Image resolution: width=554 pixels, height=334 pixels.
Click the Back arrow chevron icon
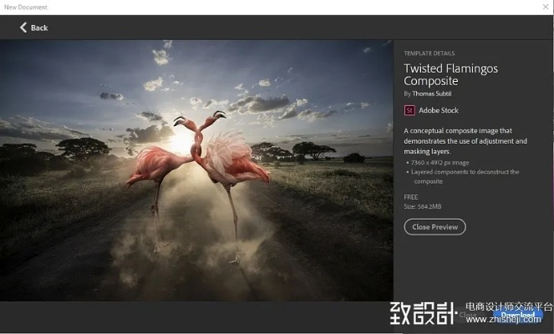pos(23,28)
